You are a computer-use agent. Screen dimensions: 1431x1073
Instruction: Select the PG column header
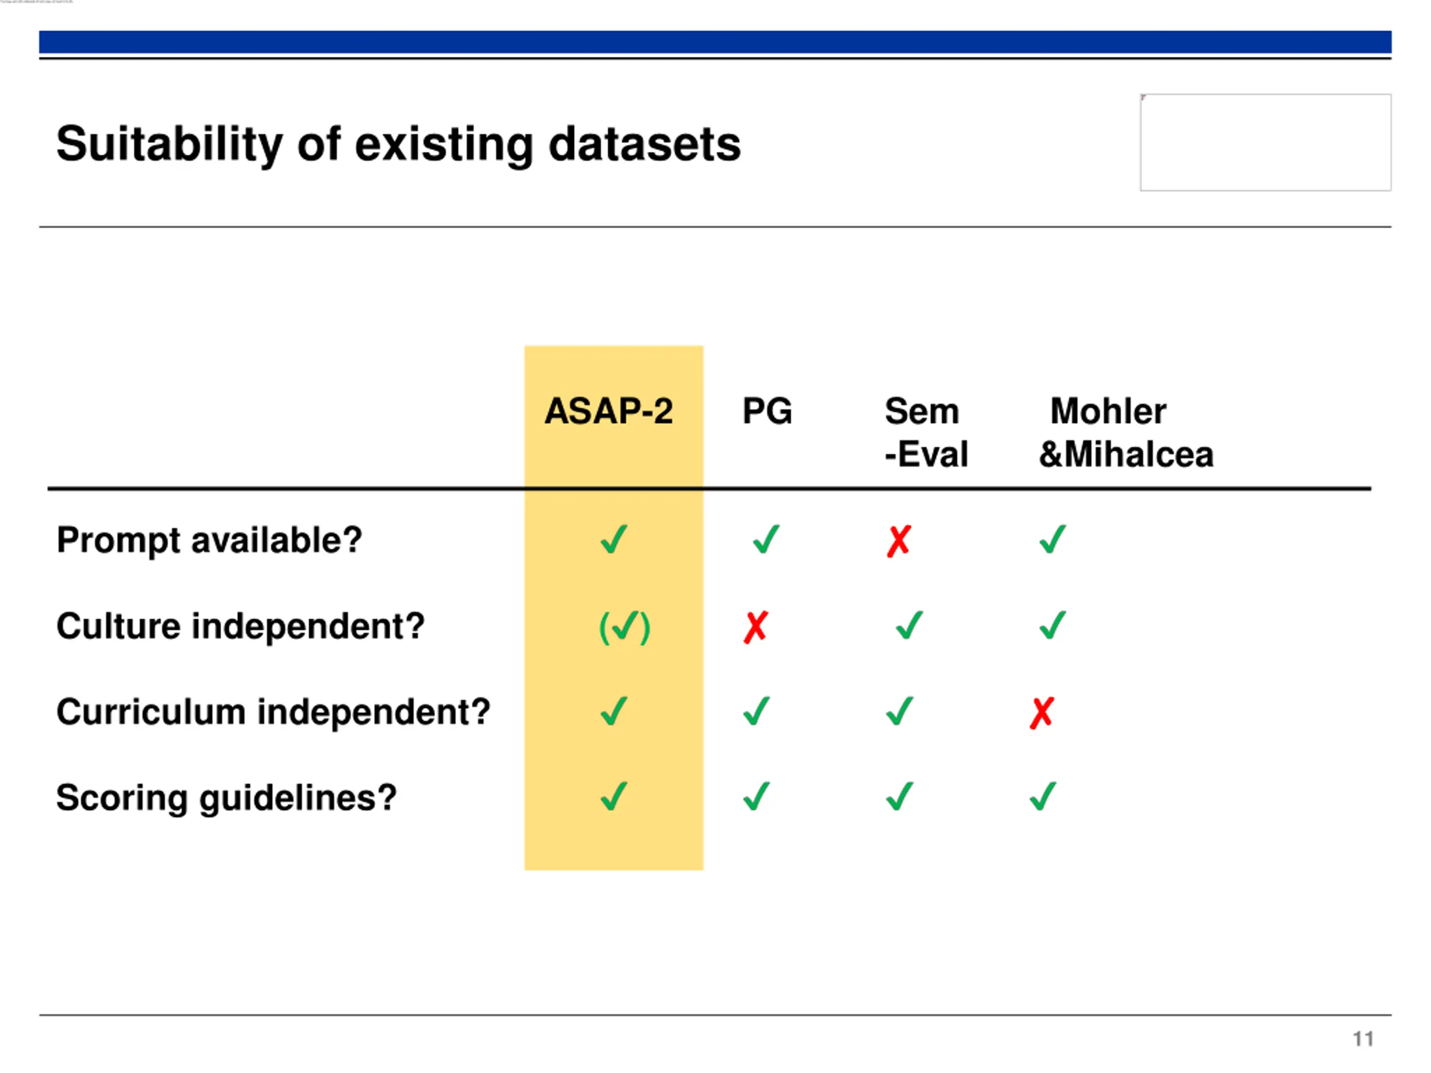pos(767,411)
